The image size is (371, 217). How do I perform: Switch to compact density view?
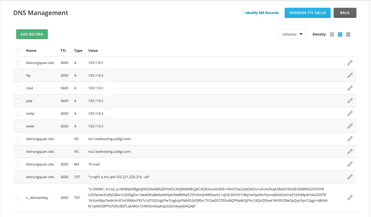[332, 34]
